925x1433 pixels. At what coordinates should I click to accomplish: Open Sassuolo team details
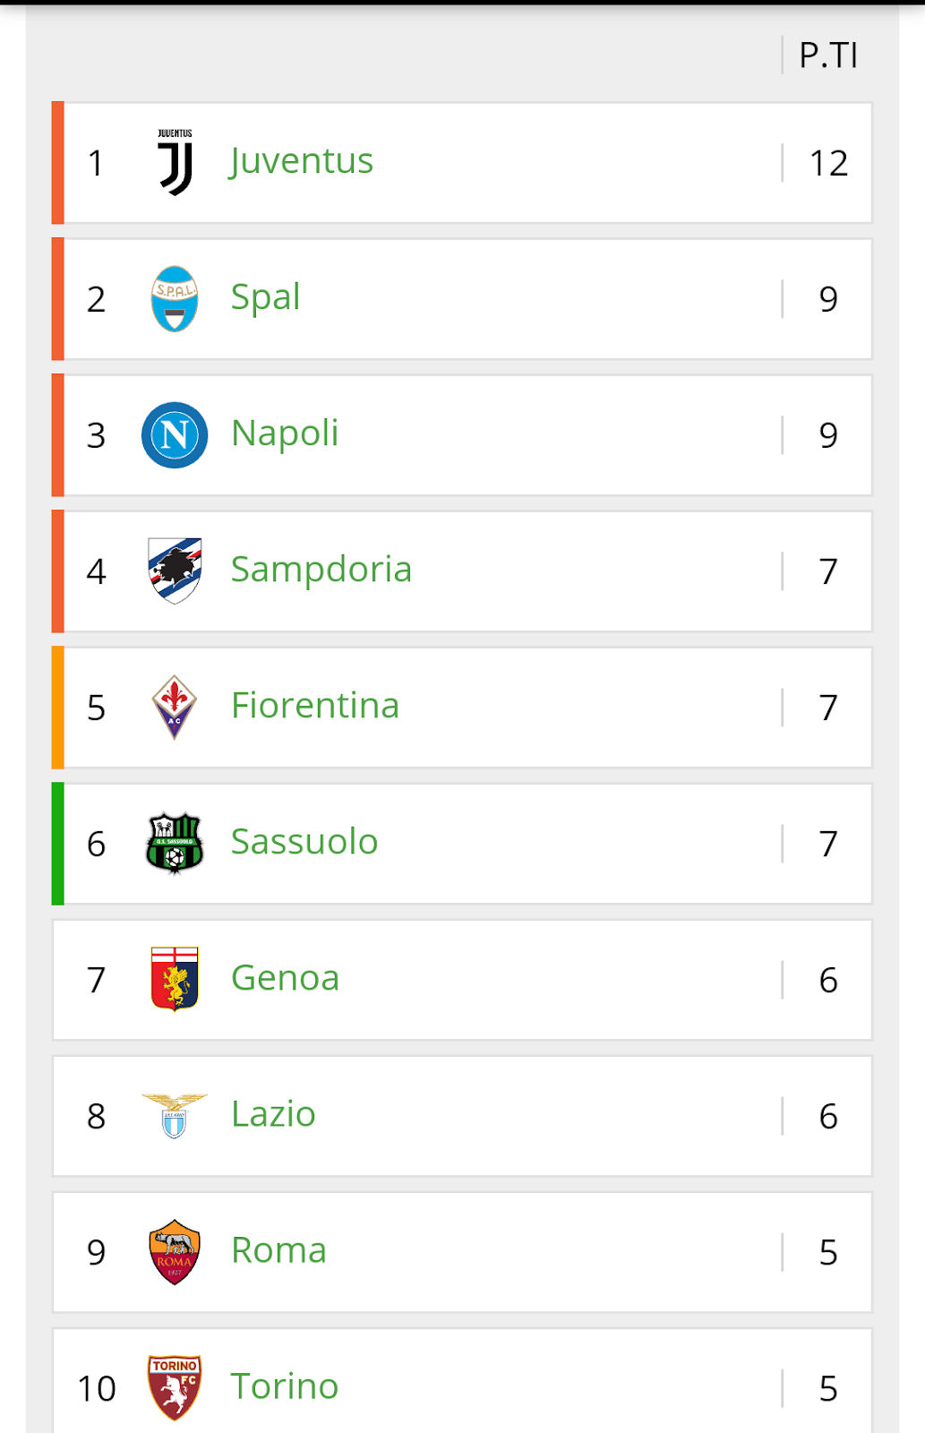tap(304, 842)
